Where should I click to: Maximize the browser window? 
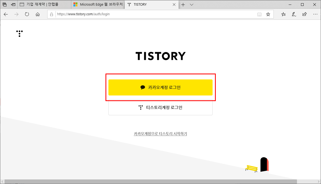302,5
